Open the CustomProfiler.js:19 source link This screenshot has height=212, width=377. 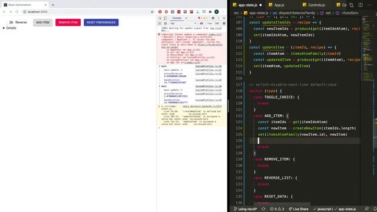(x=208, y=67)
